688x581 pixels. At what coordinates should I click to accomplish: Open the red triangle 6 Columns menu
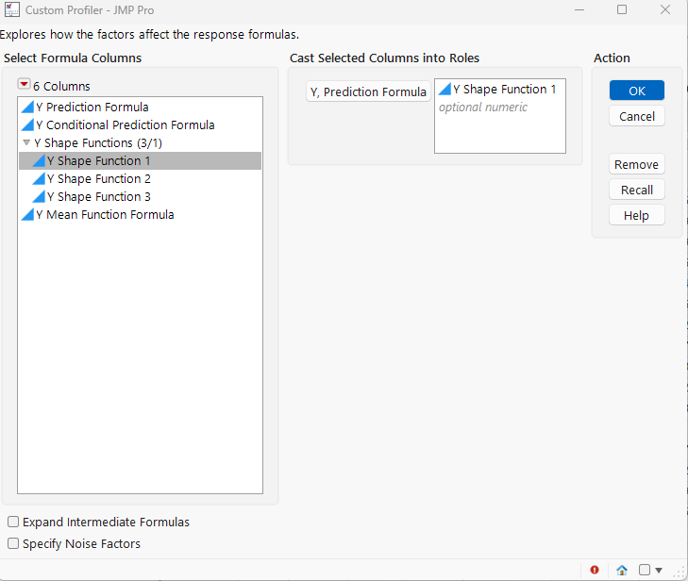tap(25, 85)
